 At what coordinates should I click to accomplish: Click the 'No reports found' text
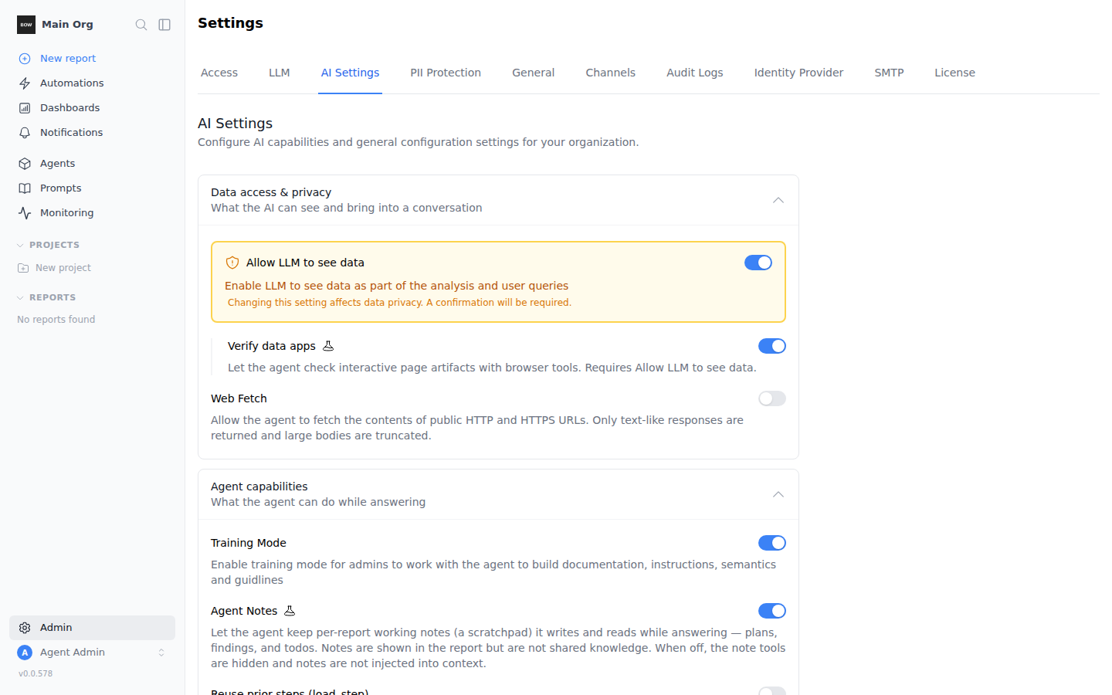coord(56,320)
